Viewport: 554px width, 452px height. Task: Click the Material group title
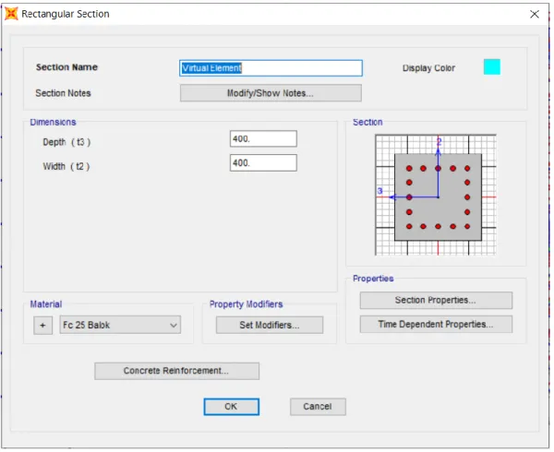46,304
